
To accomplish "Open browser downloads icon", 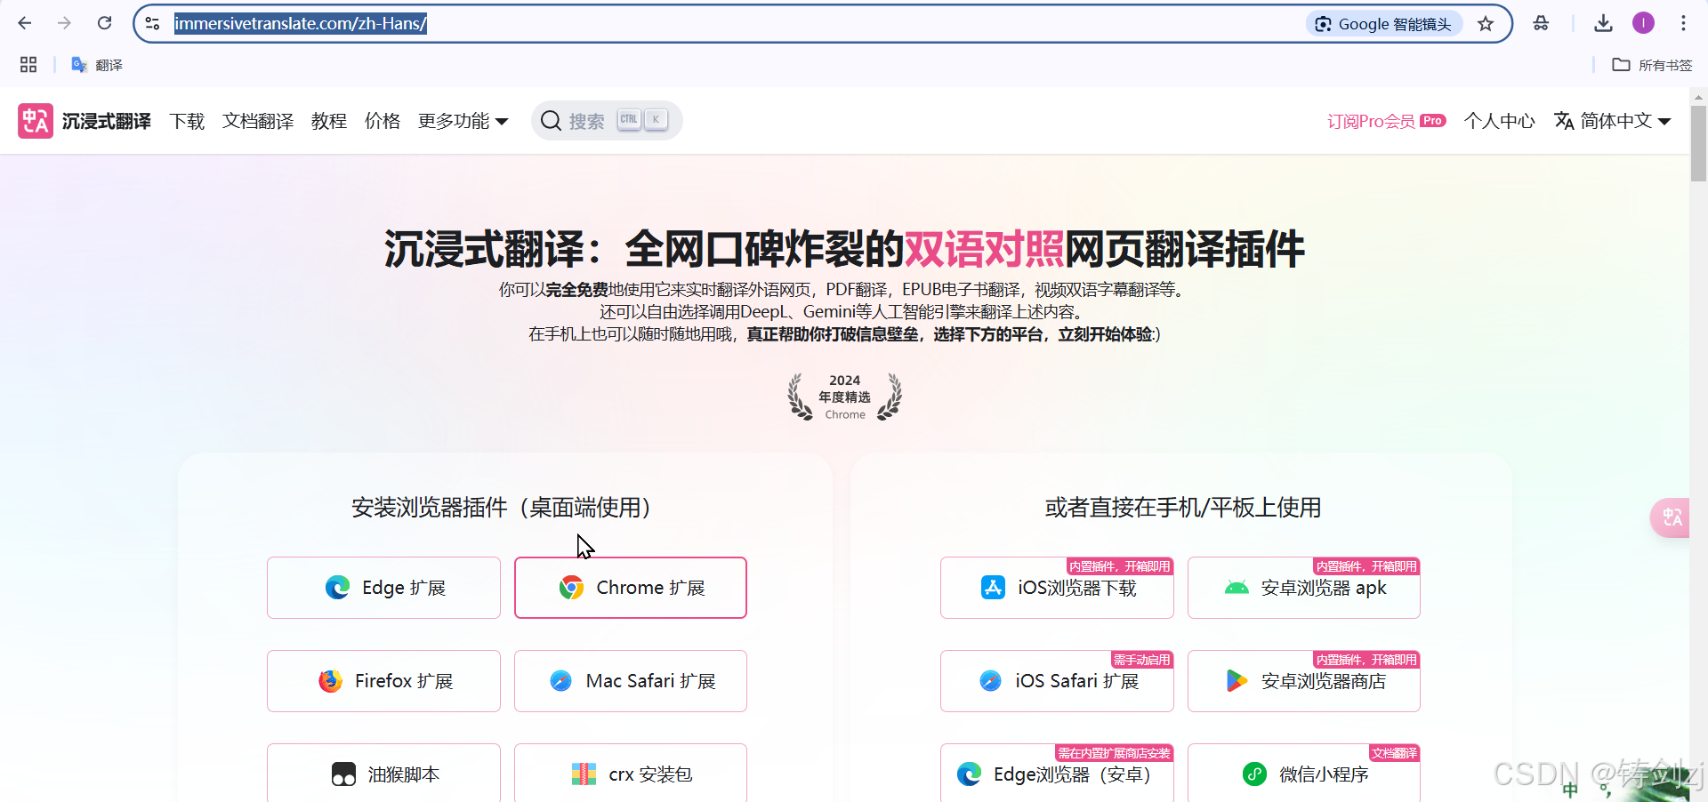I will click(1603, 23).
